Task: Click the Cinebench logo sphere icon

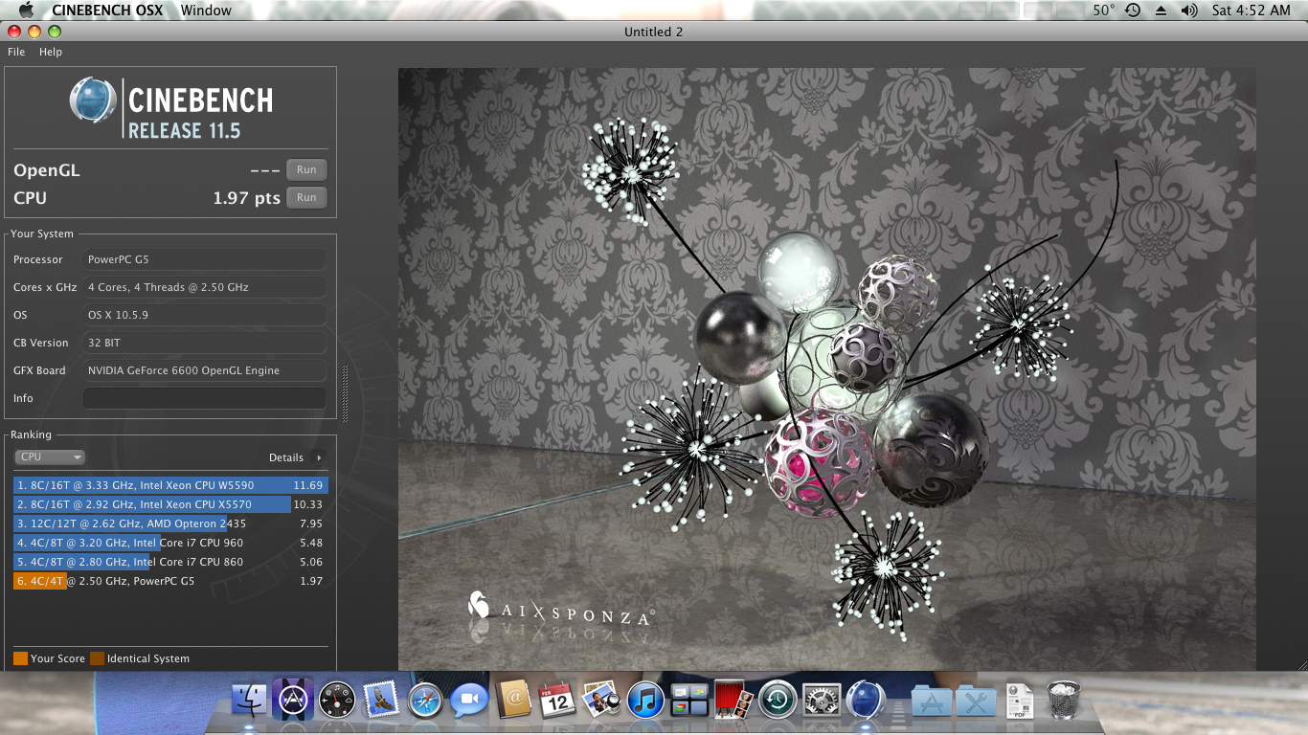Action: point(93,100)
